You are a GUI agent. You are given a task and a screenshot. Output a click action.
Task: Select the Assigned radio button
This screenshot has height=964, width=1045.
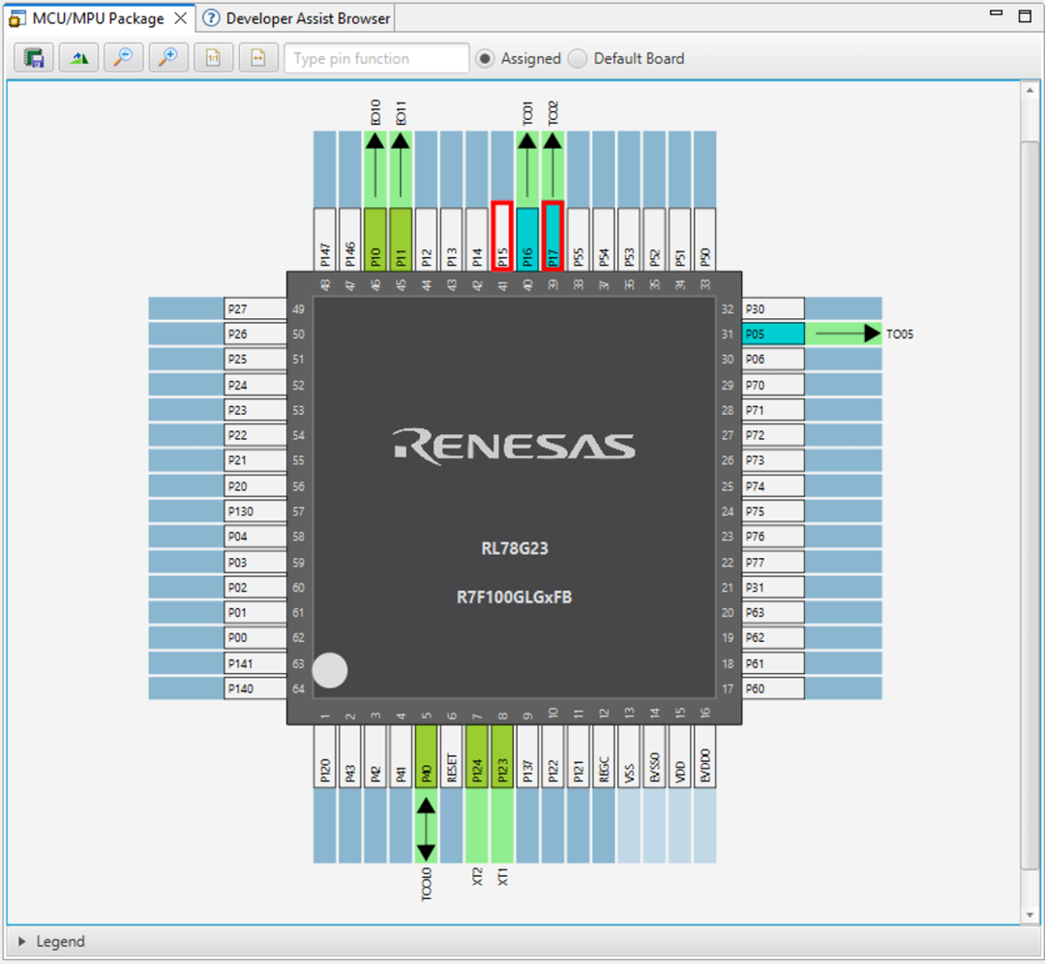[x=485, y=59]
